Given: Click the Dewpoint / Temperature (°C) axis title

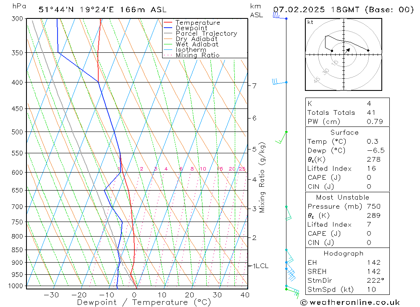Looking at the screenshot, I should (144, 302).
